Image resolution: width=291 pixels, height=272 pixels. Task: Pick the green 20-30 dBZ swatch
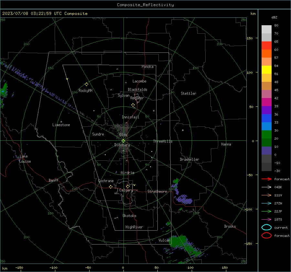(x=266, y=135)
